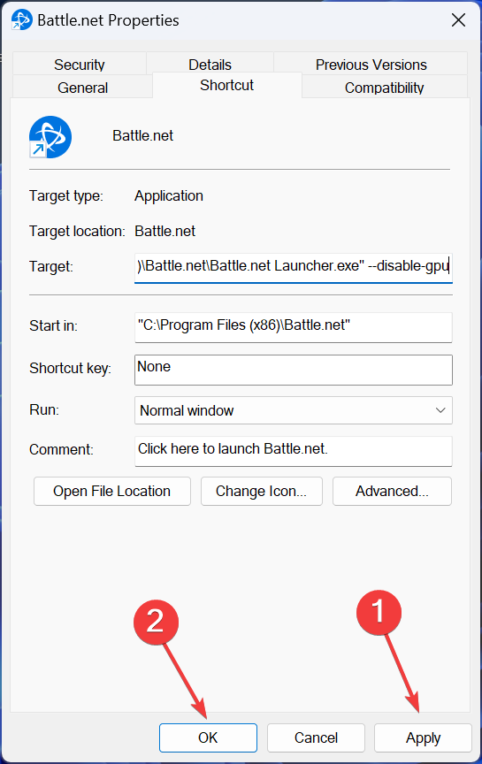Viewport: 482px width, 764px height.
Task: Click the large Battle.net shortcut icon
Action: pyautogui.click(x=50, y=137)
